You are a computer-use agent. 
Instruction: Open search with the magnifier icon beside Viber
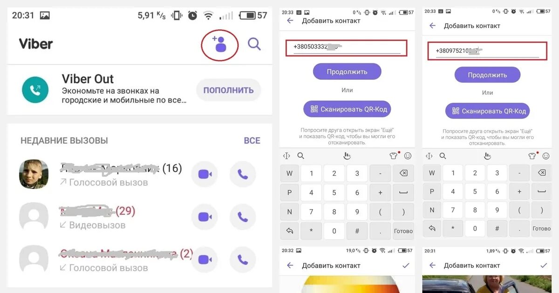[254, 44]
